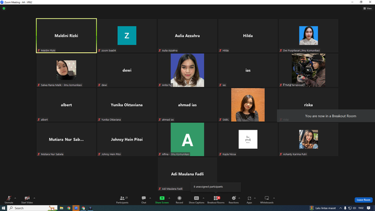The width and height of the screenshot is (375, 211).
Task: Open the Reactions menu
Action: pyautogui.click(x=234, y=199)
